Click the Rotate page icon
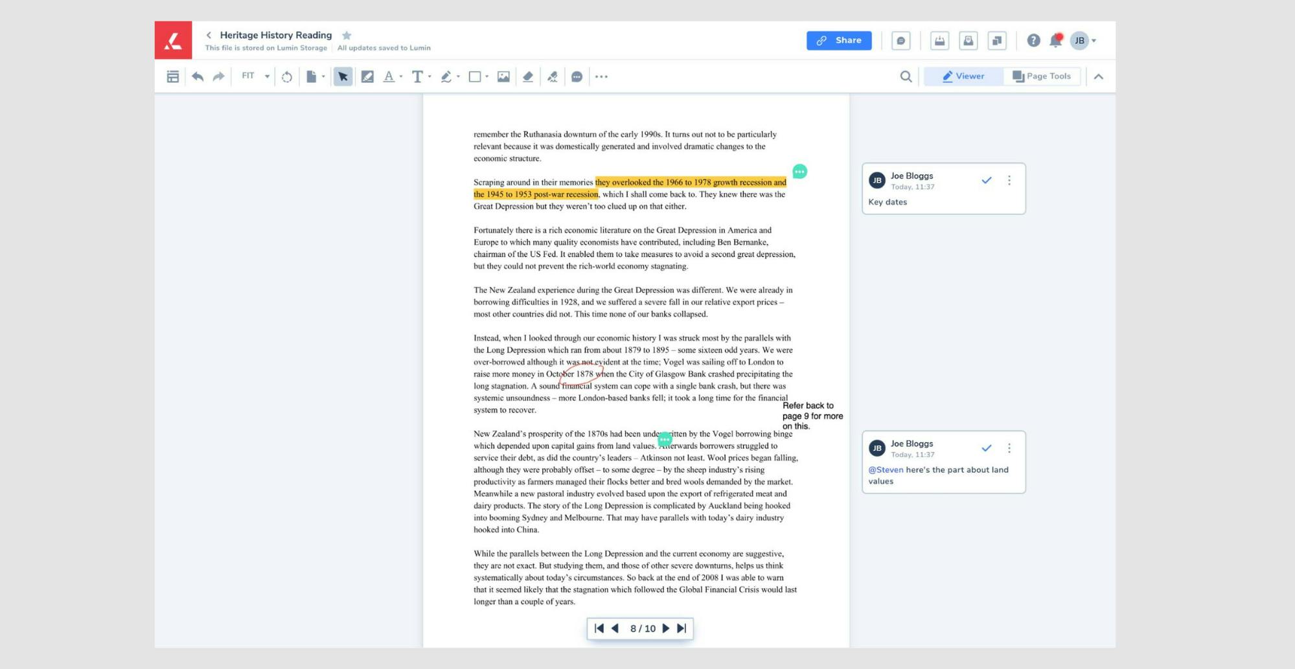 pos(286,76)
